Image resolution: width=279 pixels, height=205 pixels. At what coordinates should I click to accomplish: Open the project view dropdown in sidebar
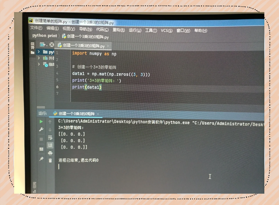(43, 44)
